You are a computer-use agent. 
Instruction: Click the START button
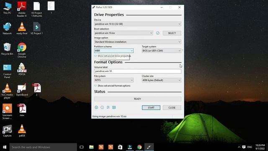click(151, 107)
